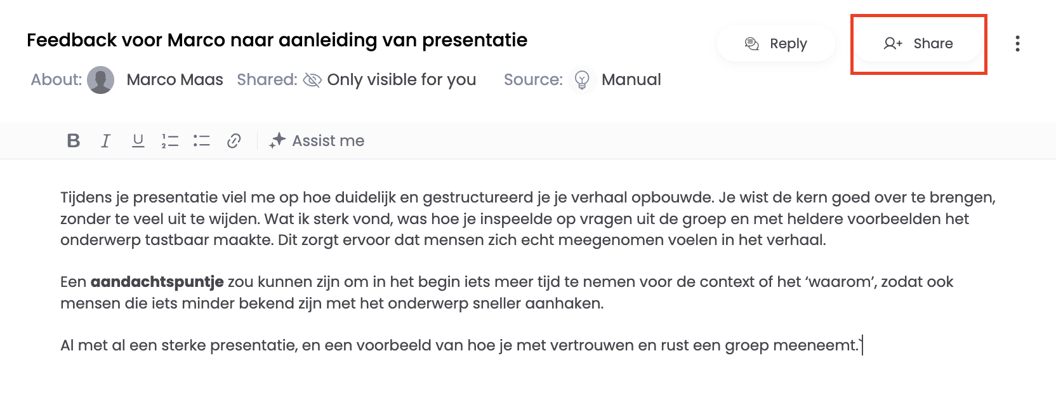This screenshot has height=405, width=1056.
Task: Toggle italic formatting
Action: [106, 140]
